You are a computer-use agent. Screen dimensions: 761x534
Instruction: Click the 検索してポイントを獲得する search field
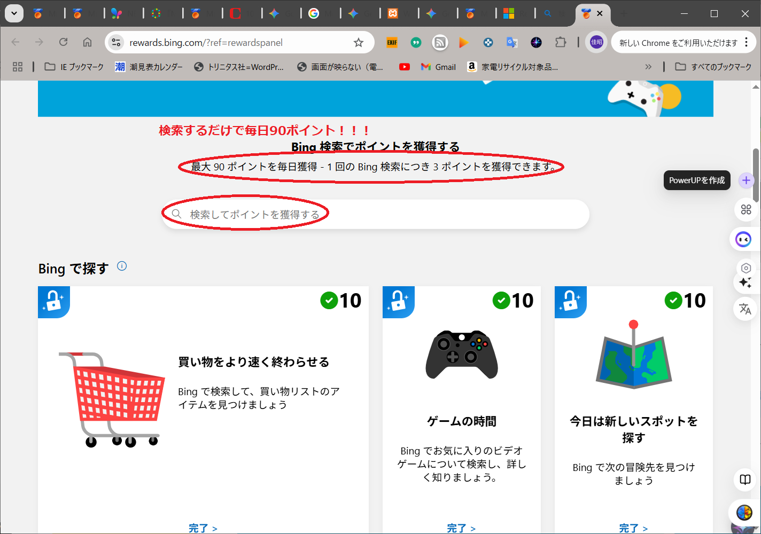point(375,214)
